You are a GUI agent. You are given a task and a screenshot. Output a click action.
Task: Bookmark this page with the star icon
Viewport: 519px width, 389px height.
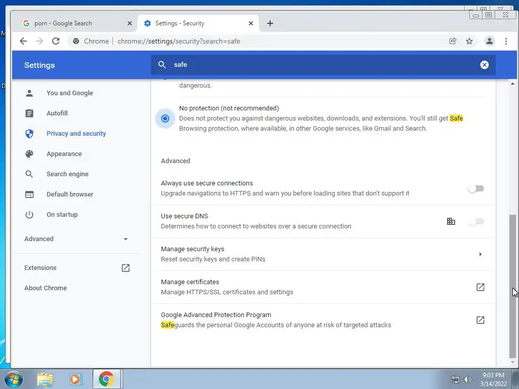point(469,41)
